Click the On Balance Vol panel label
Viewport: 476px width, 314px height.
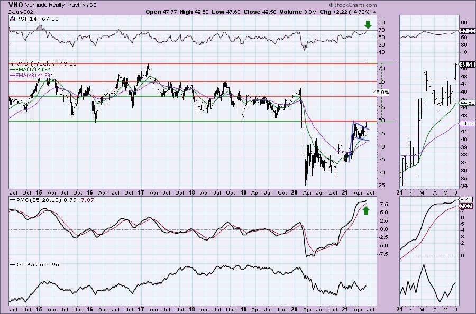pyautogui.click(x=39, y=264)
